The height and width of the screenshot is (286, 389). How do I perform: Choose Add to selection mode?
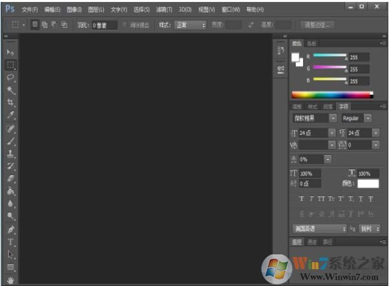(x=45, y=25)
